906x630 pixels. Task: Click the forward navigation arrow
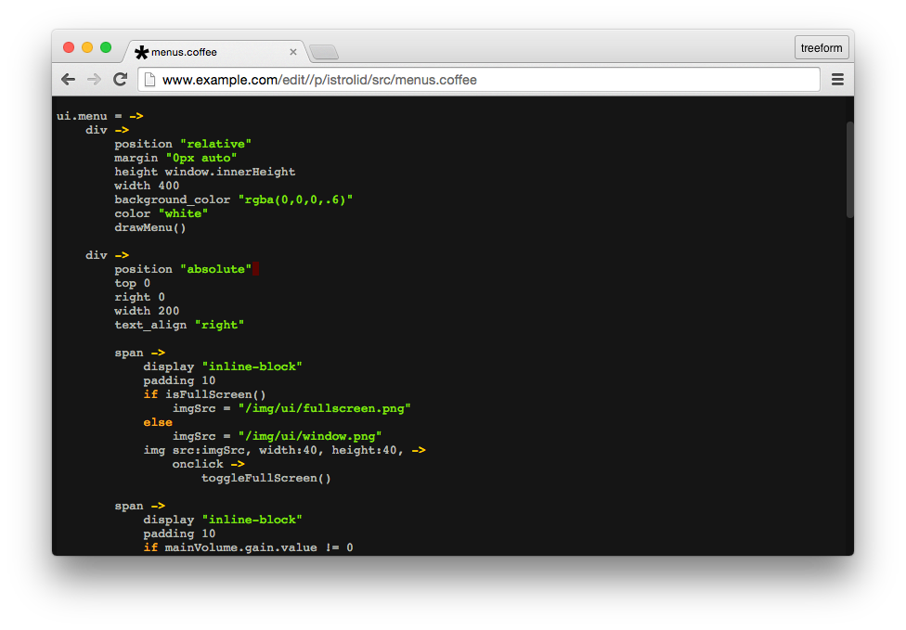click(x=94, y=79)
